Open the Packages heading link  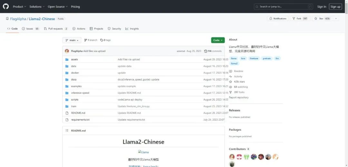(235, 130)
